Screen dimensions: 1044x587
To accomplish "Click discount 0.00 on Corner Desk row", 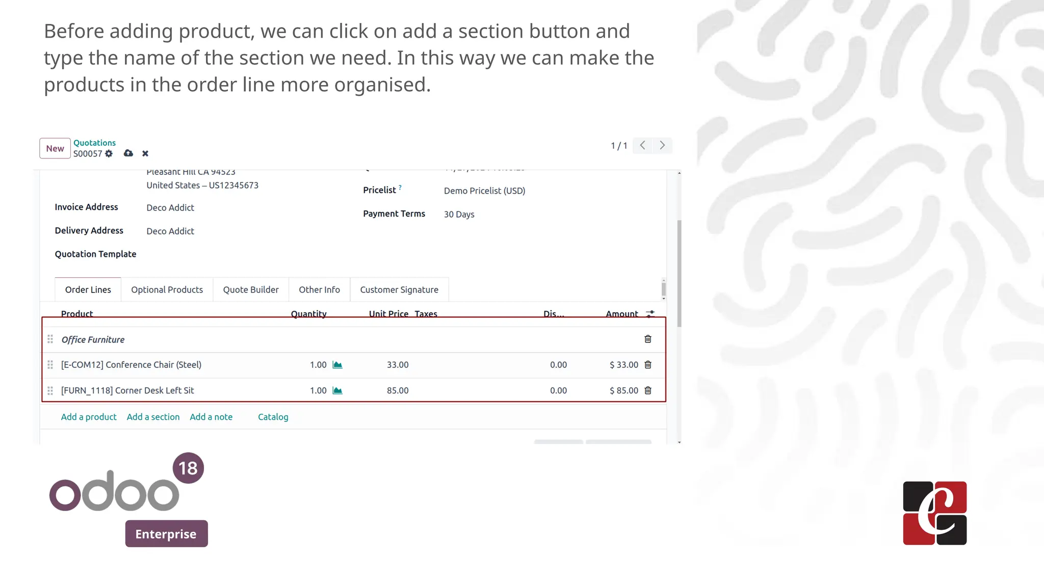I will [558, 390].
